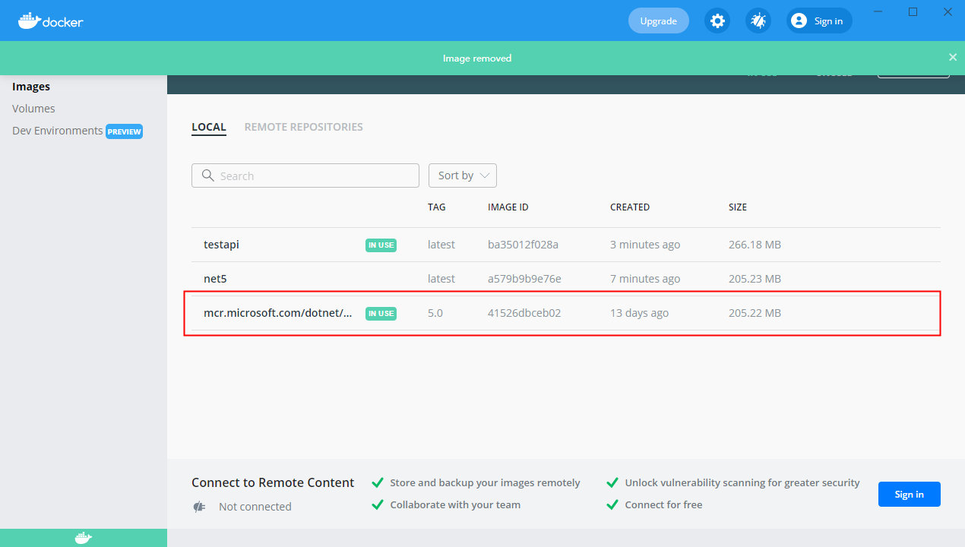Click the IN USE badge on the dotnet image
Viewport: 965px width, 547px height.
tap(381, 313)
